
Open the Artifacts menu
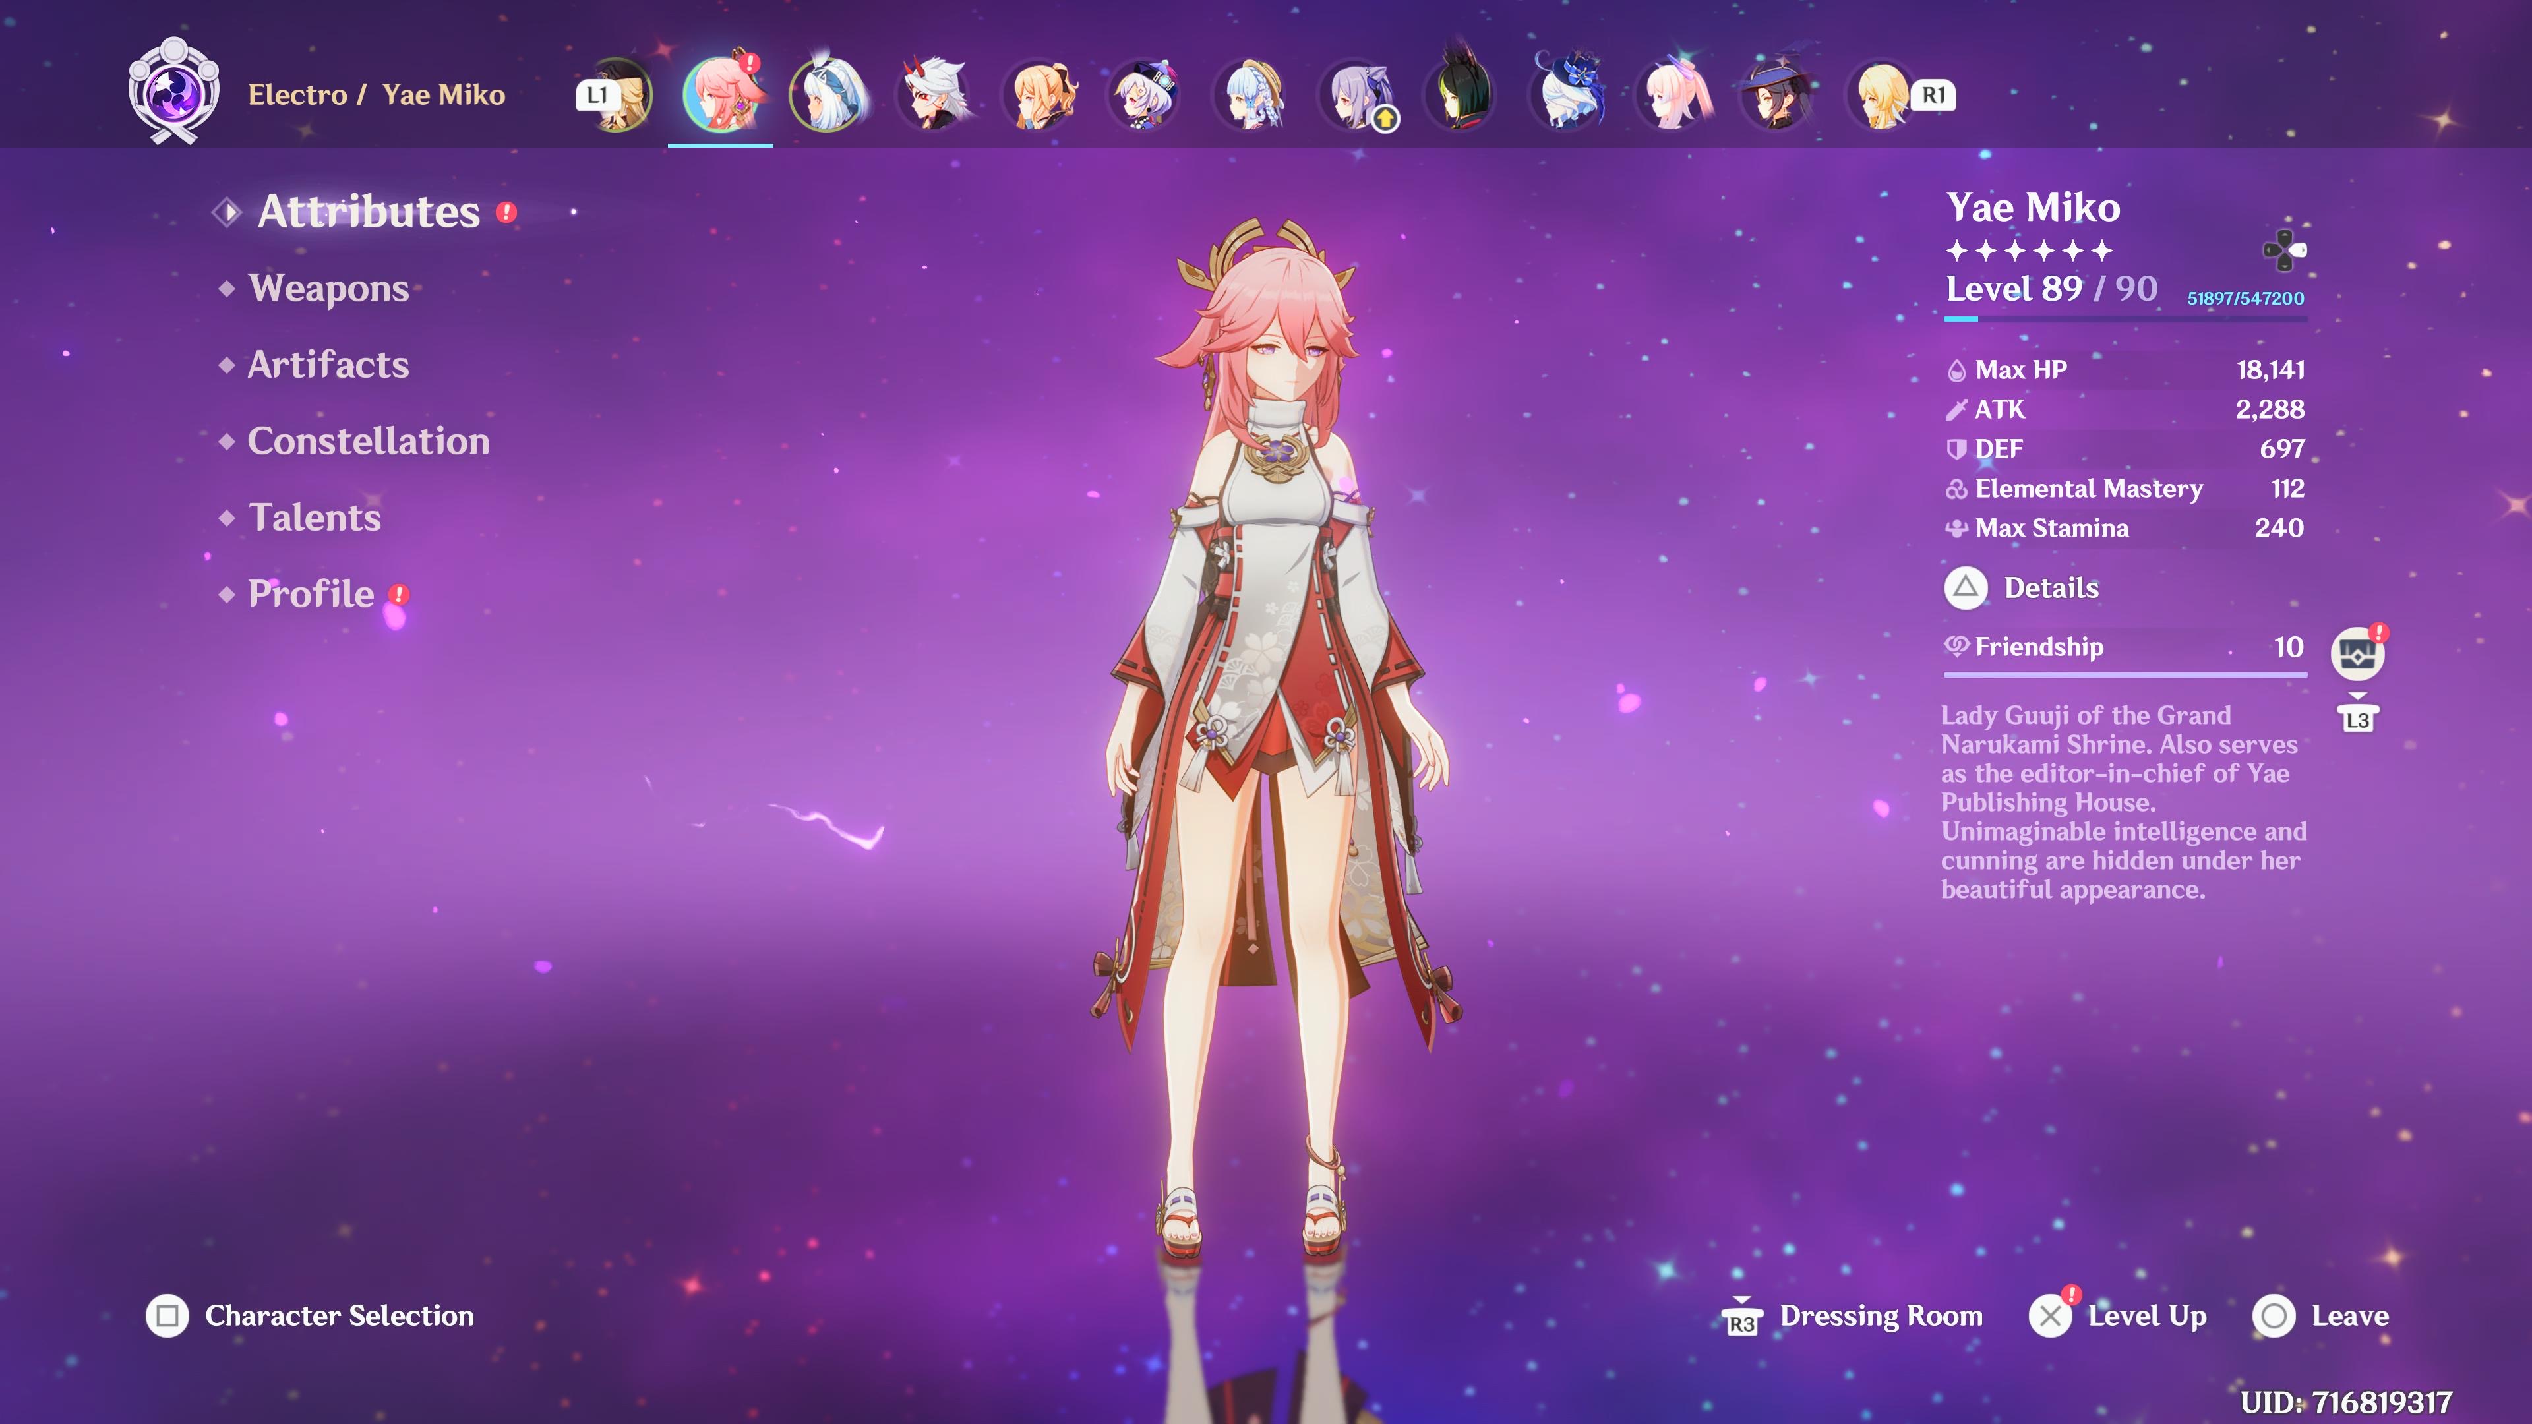[x=328, y=365]
